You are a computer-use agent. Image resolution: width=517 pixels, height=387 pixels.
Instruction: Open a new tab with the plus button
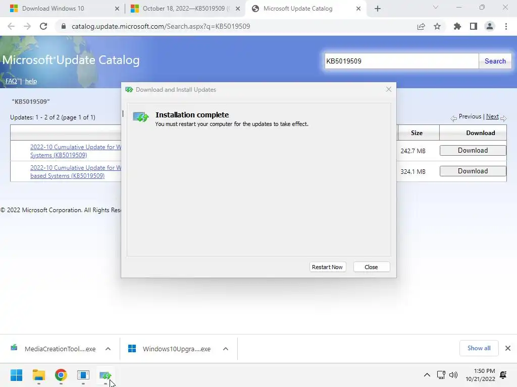378,9
